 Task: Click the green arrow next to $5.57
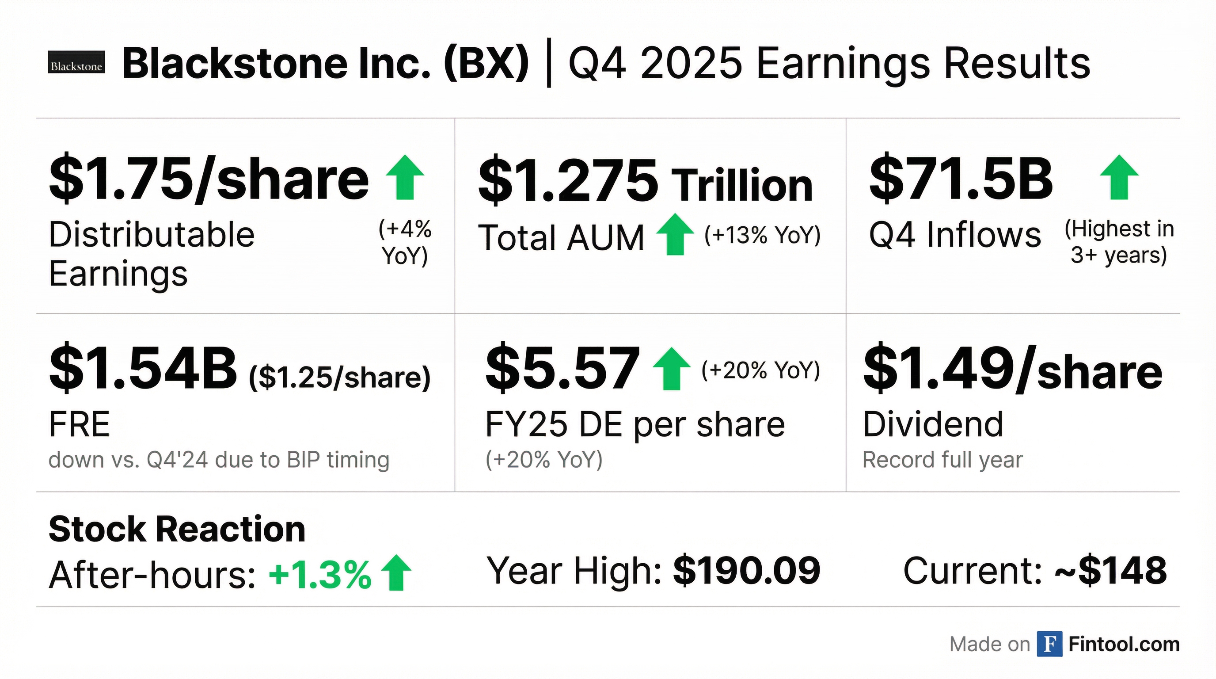tap(671, 369)
